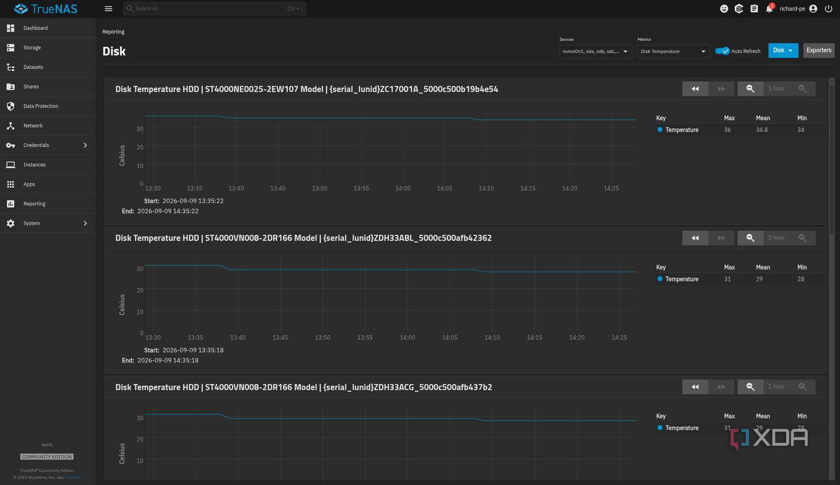Screen dimensions: 840x485
Task: Open TrueCommand status icon
Action: click(739, 9)
